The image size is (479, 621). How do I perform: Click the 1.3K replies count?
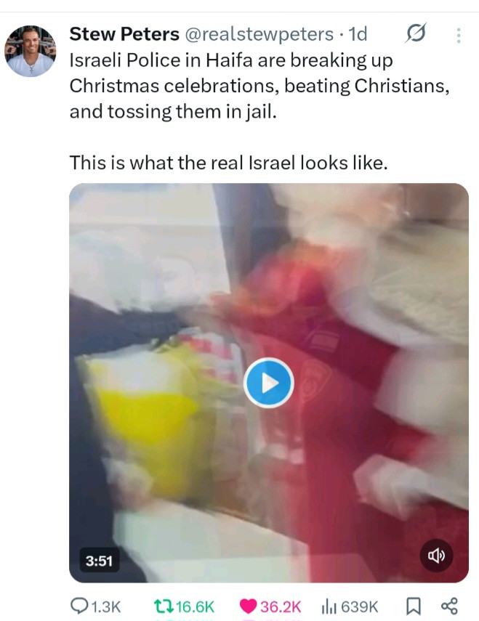coord(106,606)
